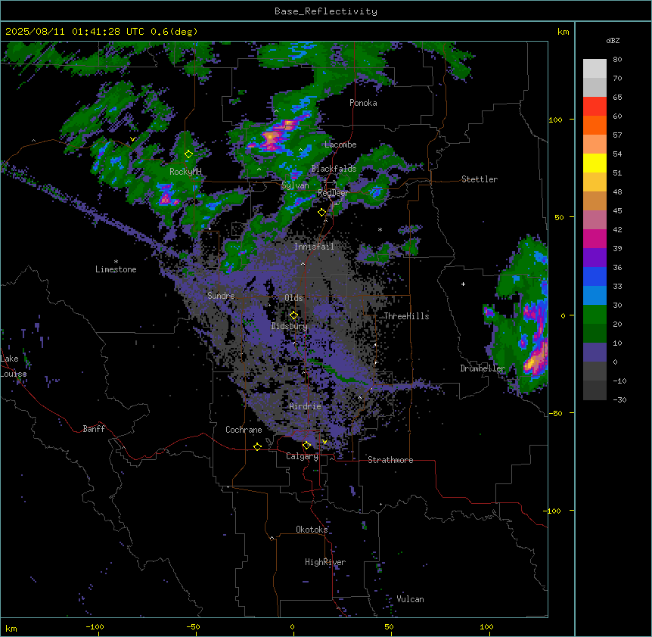
Task: Click the RedDeer city label
Action: (x=333, y=193)
